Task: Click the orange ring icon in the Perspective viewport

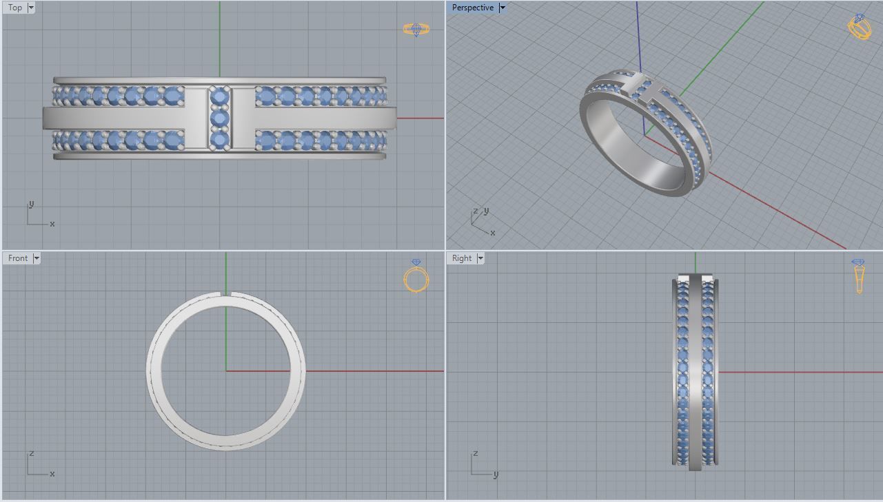Action: pyautogui.click(x=859, y=27)
